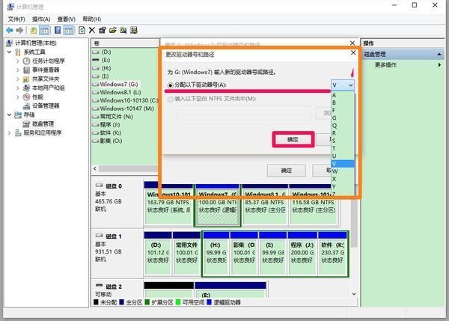Click the 磁盘 2 removable disk icon
This screenshot has height=321, width=449.
click(x=99, y=286)
